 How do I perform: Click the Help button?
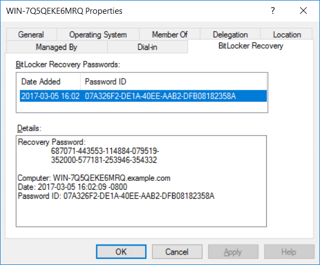coord(289,252)
